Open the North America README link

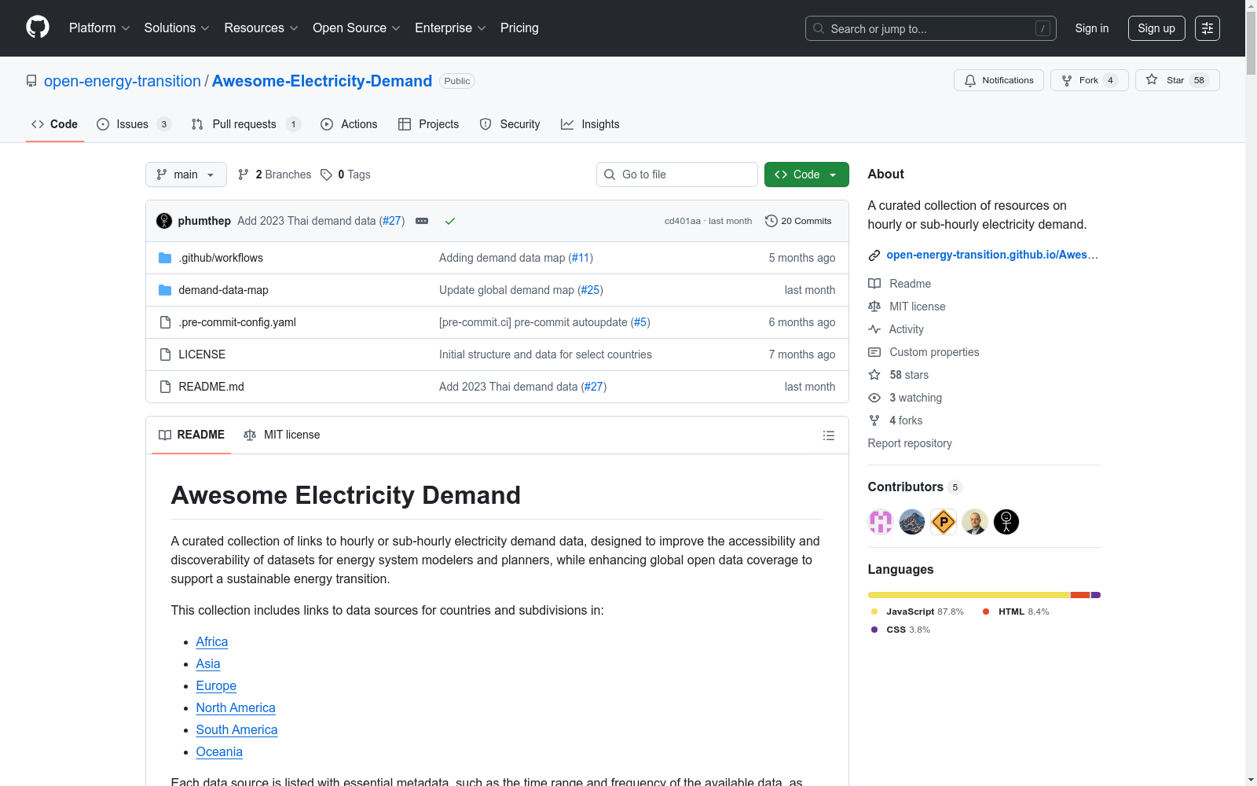pos(236,707)
